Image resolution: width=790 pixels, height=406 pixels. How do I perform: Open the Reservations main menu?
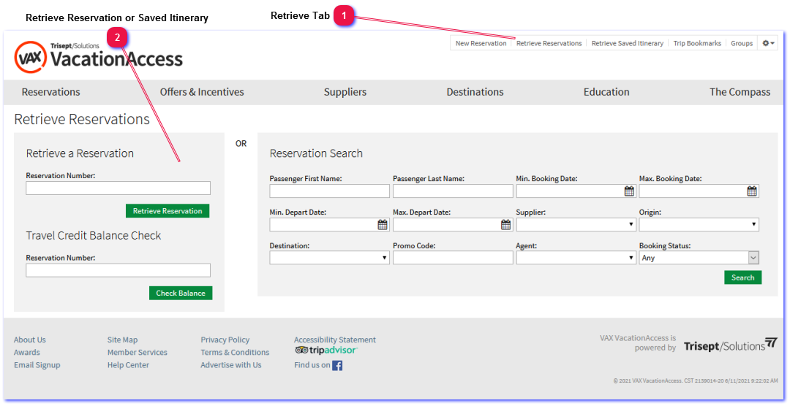51,92
